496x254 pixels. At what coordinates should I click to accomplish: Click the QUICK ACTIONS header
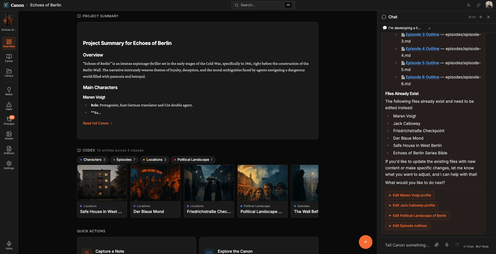tap(91, 231)
